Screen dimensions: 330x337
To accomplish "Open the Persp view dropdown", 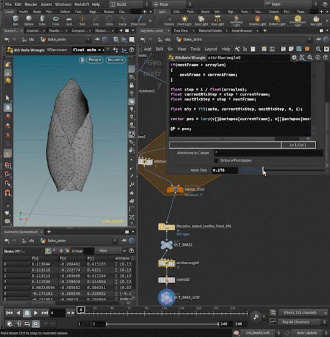I will point(95,60).
